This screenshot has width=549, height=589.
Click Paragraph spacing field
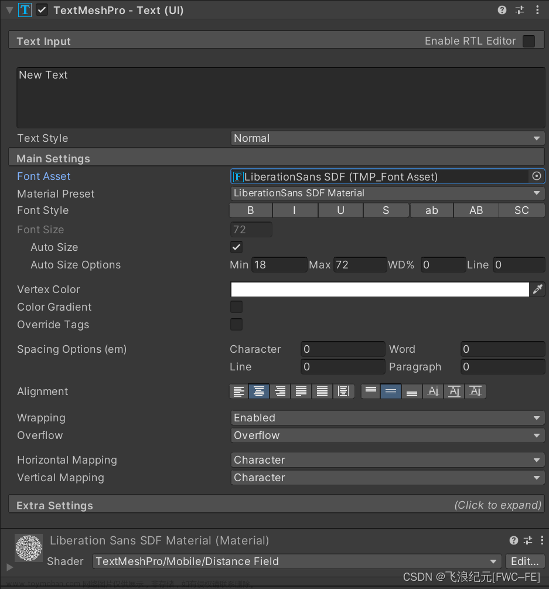(503, 367)
